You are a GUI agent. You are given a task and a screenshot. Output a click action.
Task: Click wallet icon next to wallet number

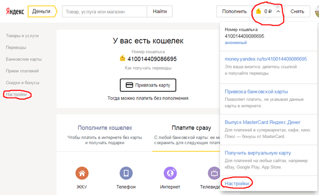click(123, 58)
